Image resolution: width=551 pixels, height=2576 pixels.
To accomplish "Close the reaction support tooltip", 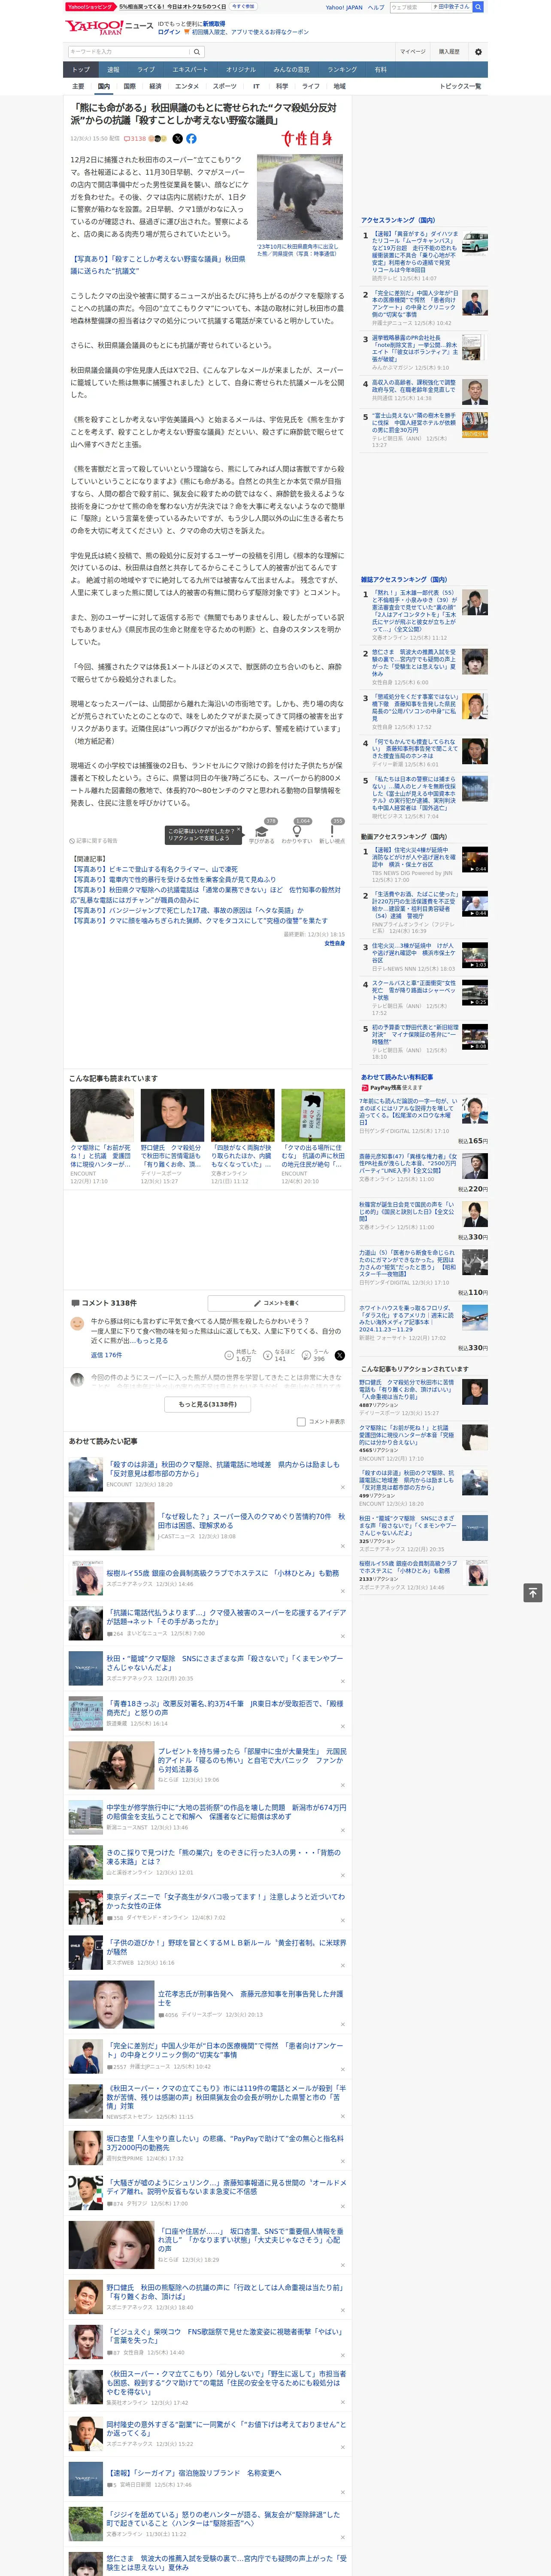I will click(x=238, y=830).
